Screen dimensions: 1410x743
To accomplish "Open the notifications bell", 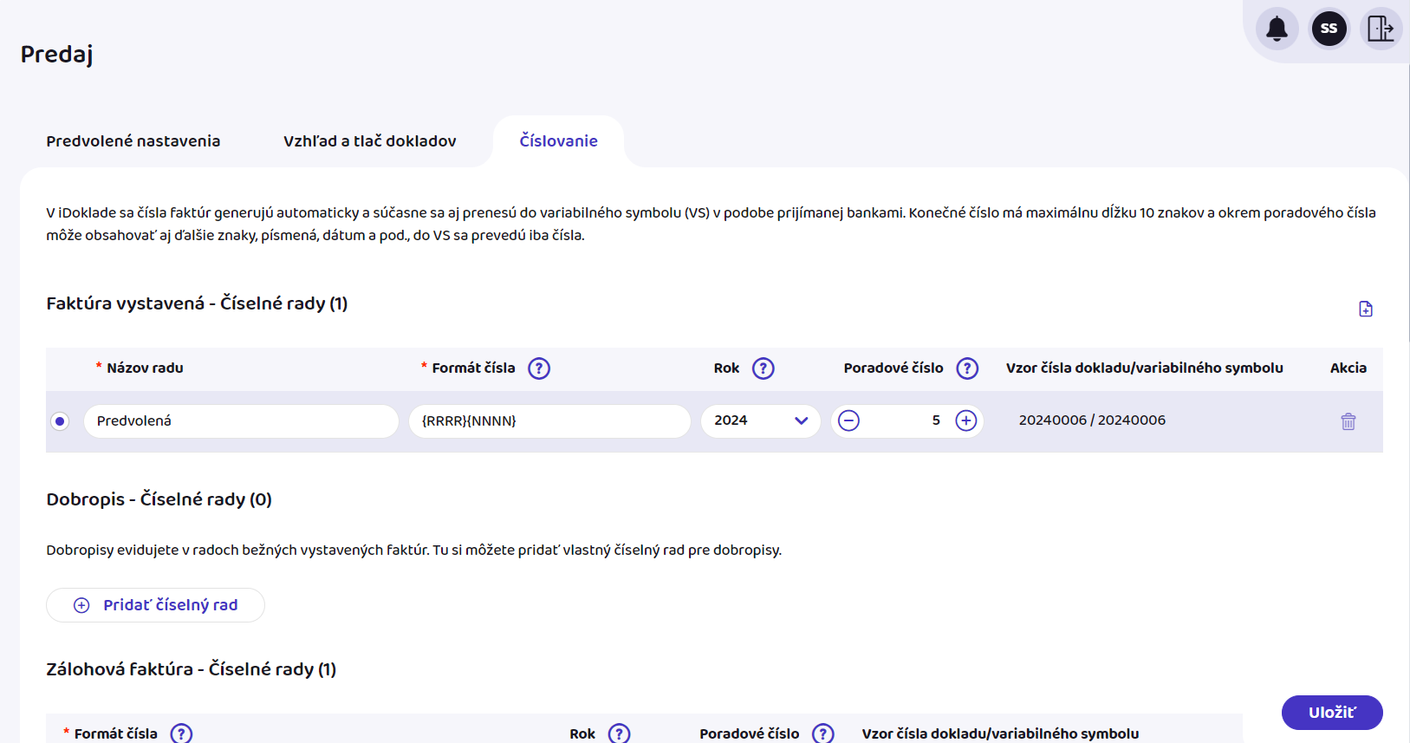I will point(1277,29).
